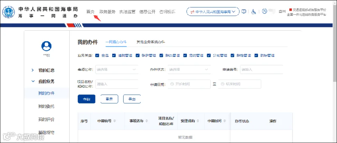
Task: Select 我的评价 in the sidebar
Action: pos(46,119)
